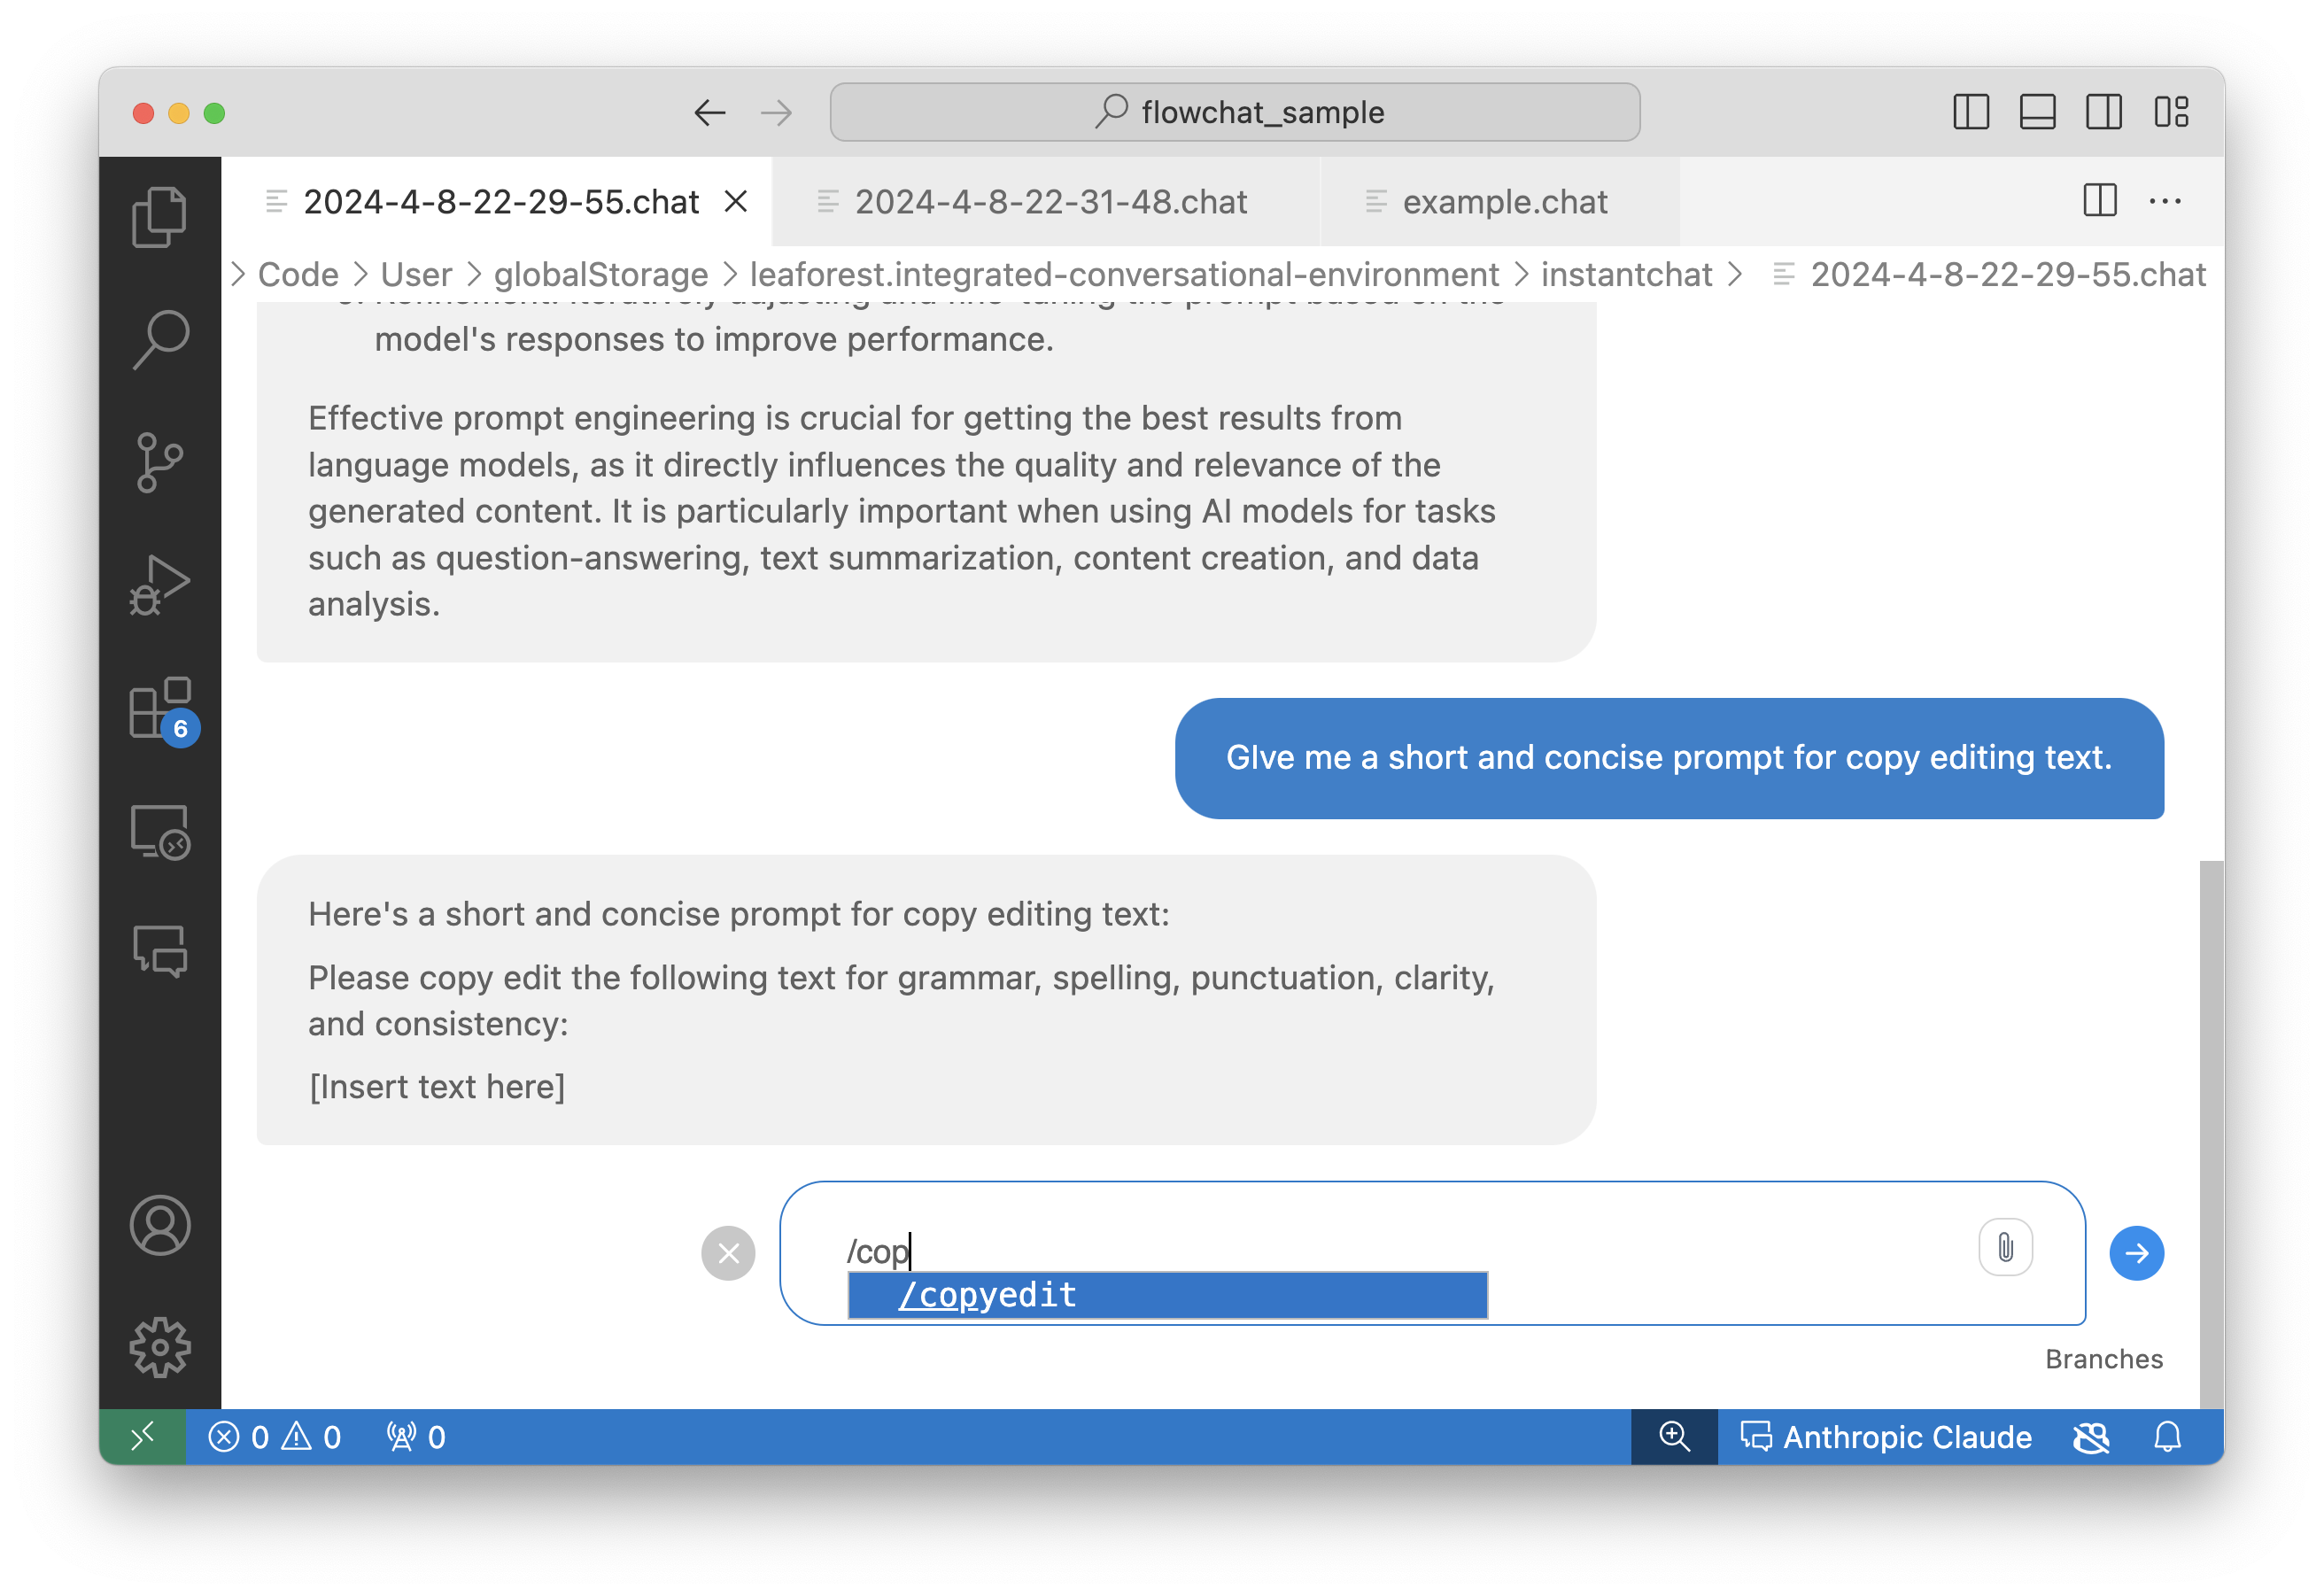Switch to the example.chat tab
This screenshot has width=2324, height=1596.
1504,202
